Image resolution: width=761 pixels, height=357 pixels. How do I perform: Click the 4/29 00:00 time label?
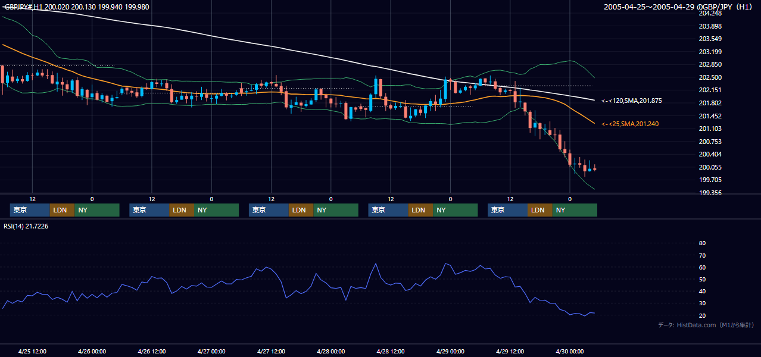[450, 351]
